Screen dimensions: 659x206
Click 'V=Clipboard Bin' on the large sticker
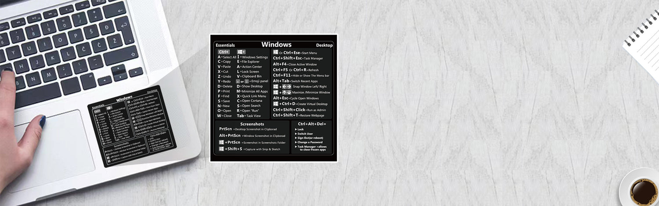(250, 76)
